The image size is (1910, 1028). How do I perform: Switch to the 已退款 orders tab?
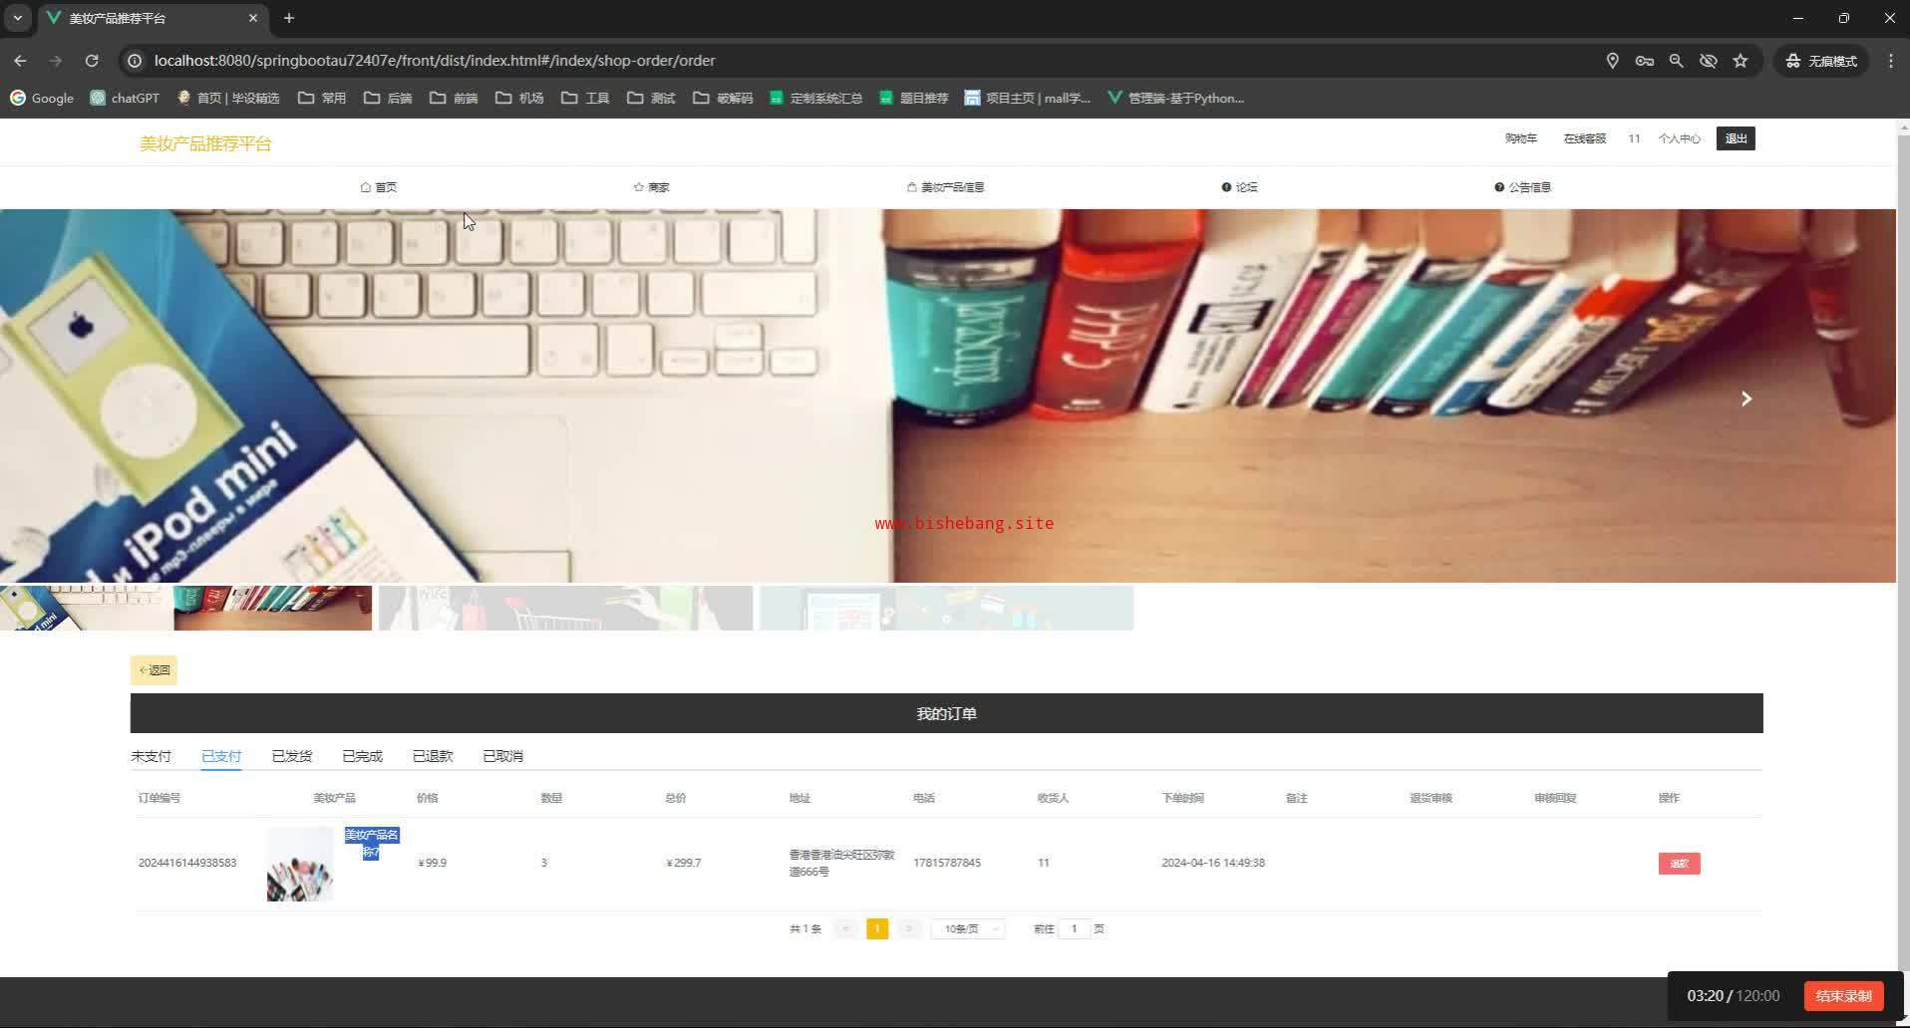tap(433, 756)
